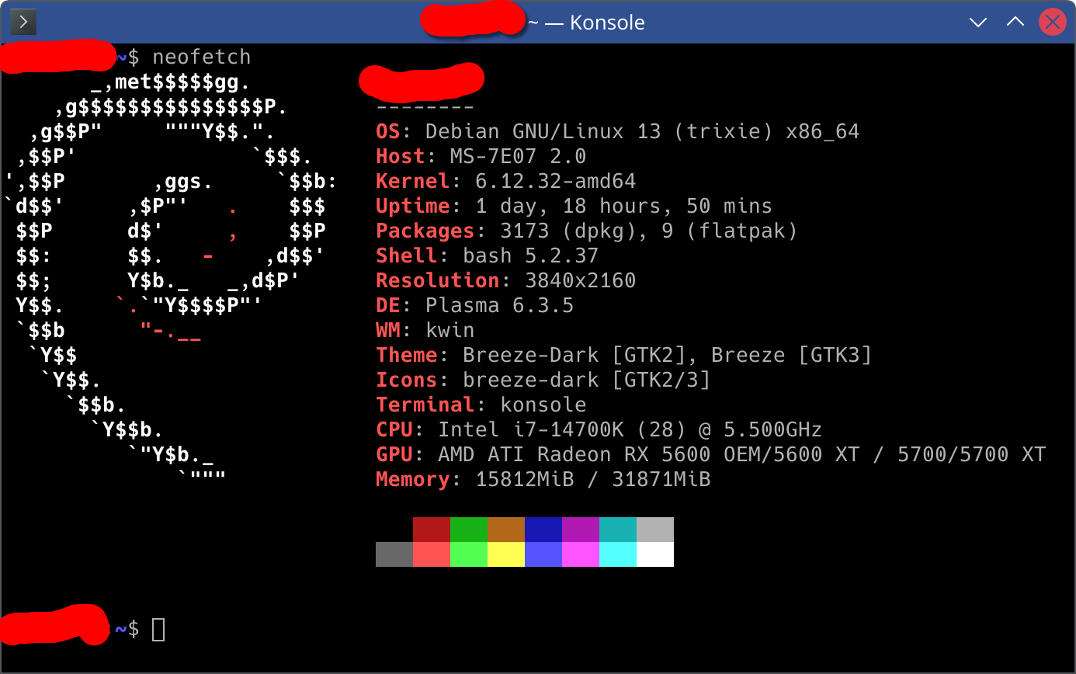
Task: Click the brown-orange color block
Action: pyautogui.click(x=506, y=530)
